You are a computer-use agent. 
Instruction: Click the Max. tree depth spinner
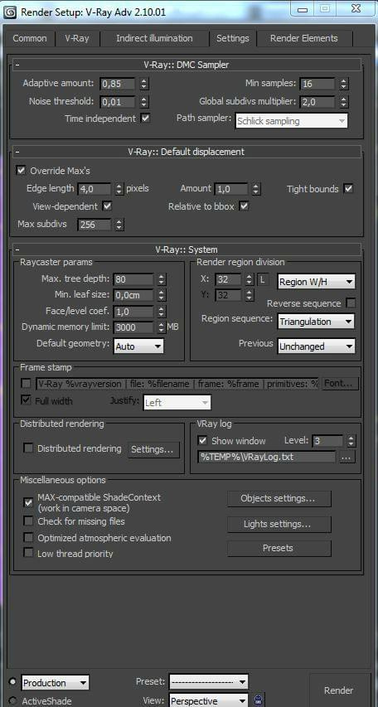pos(162,279)
